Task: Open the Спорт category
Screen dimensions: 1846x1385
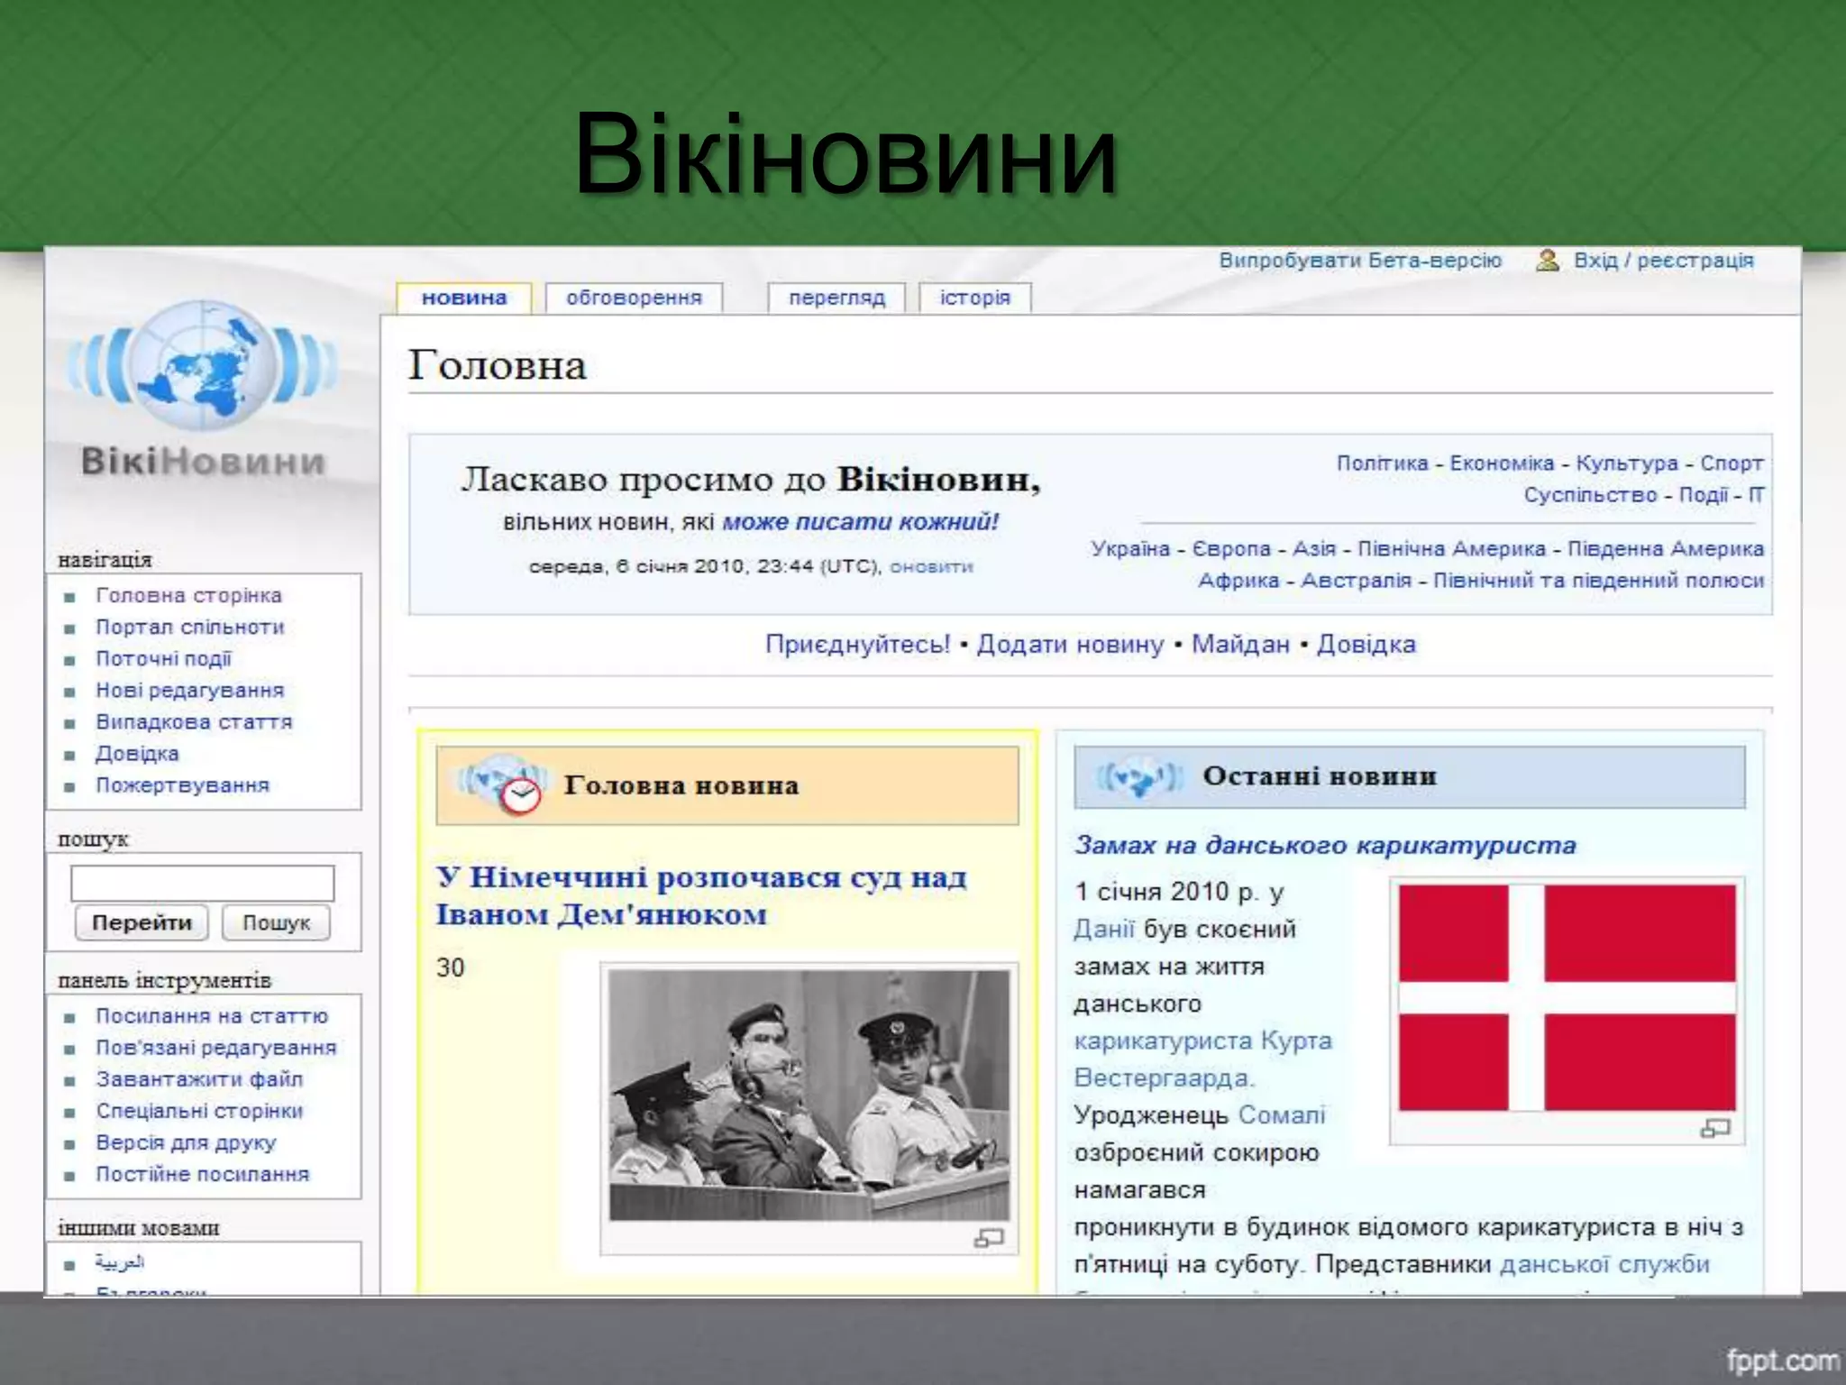Action: click(x=1732, y=463)
